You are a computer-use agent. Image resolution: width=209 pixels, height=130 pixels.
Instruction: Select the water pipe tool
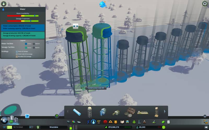(77, 112)
